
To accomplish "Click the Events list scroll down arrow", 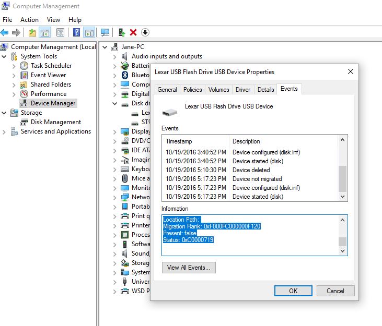I will [x=342, y=197].
